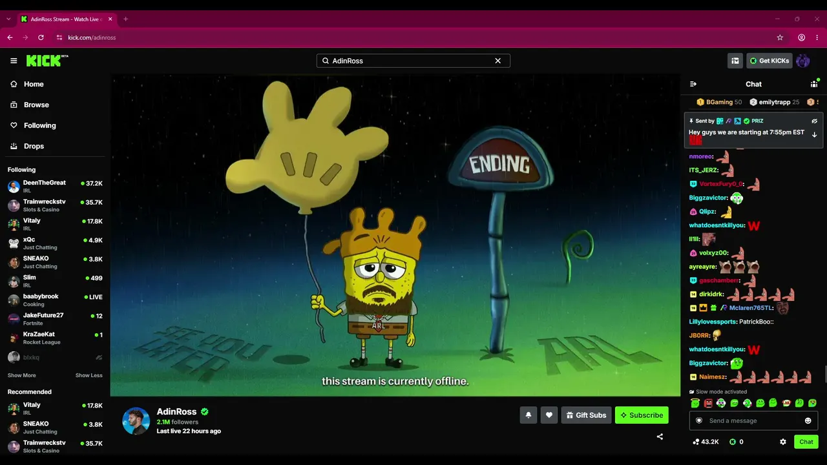The image size is (827, 465).
Task: Open DeenTheGreat's channel in Following
Action: click(55, 187)
